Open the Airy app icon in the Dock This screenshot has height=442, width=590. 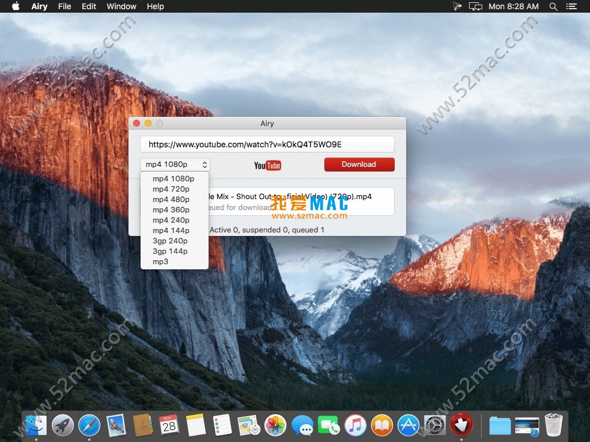pyautogui.click(x=461, y=426)
